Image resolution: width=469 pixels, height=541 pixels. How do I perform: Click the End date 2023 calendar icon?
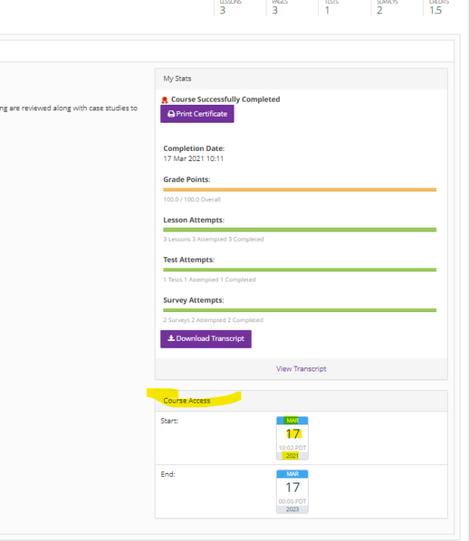click(x=292, y=492)
